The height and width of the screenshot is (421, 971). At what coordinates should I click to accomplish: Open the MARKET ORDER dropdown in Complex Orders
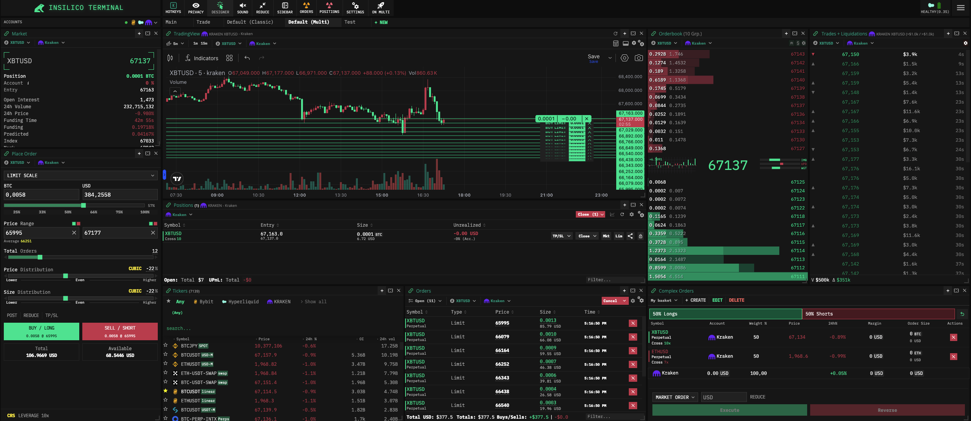click(x=675, y=397)
